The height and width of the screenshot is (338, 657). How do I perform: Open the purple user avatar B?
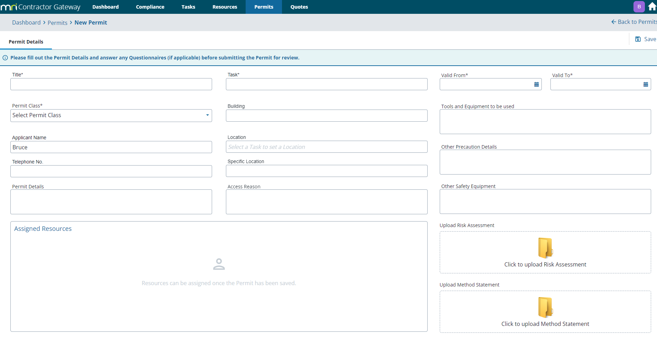coord(639,7)
